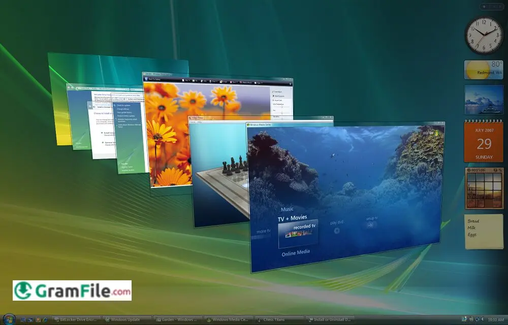Click the July 29 calendar gadget

[484, 141]
